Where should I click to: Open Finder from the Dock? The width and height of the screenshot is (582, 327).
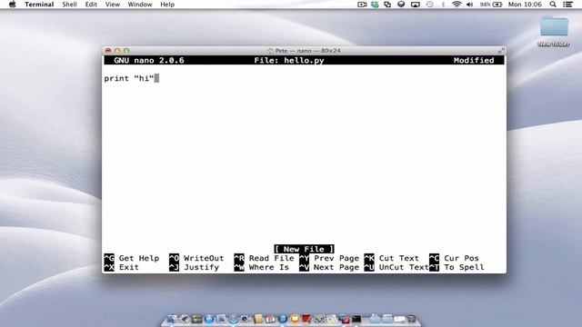tap(172, 319)
